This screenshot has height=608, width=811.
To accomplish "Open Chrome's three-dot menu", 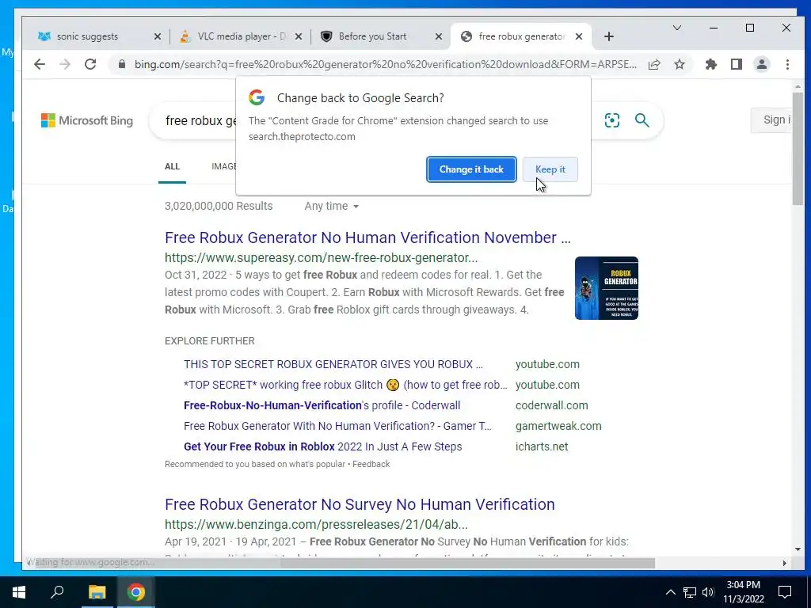I will pyautogui.click(x=787, y=64).
